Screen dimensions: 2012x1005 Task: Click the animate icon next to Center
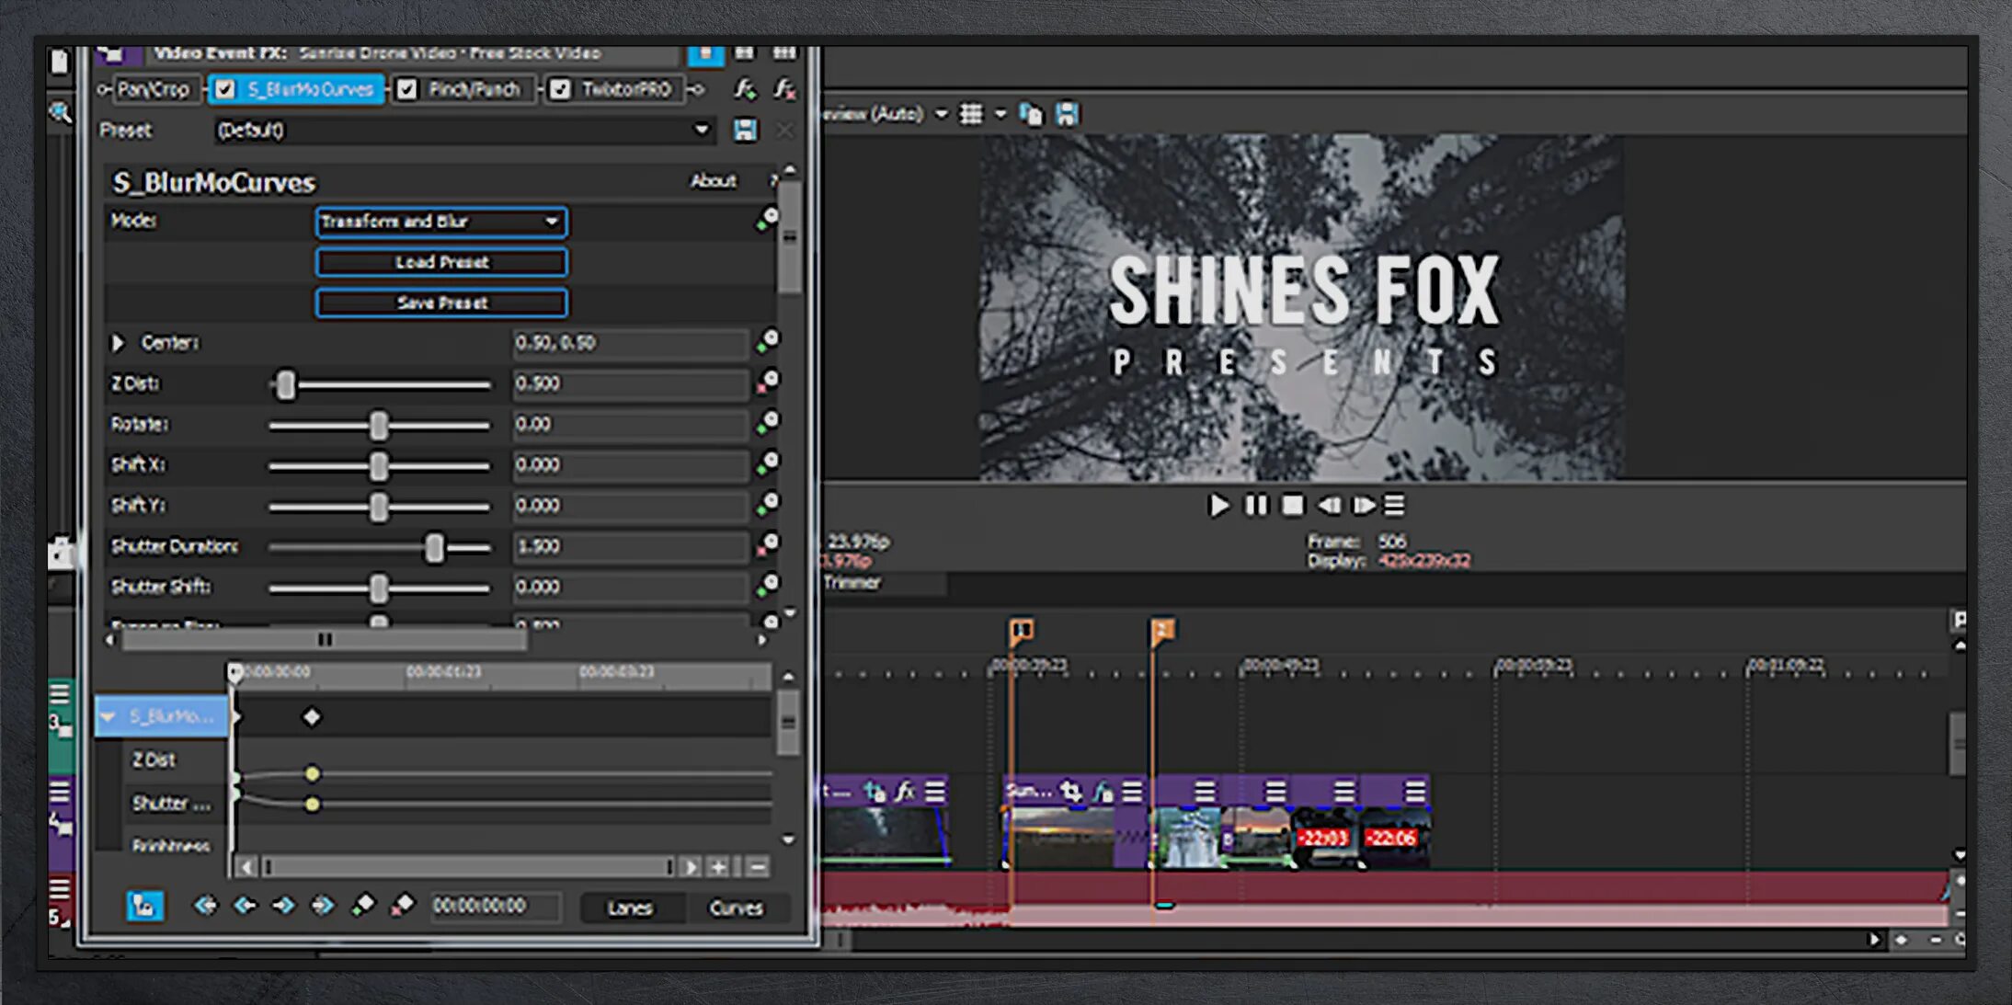[x=767, y=342]
